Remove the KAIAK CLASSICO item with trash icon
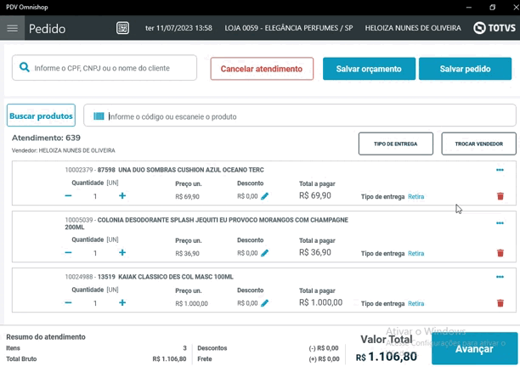 coord(500,303)
